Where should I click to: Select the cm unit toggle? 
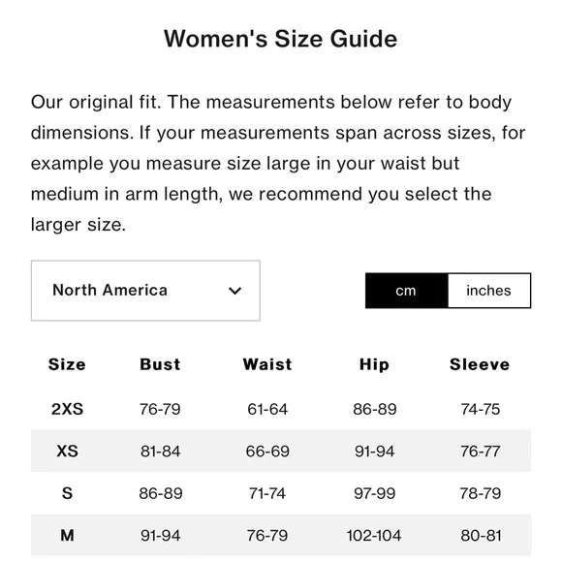pos(406,291)
